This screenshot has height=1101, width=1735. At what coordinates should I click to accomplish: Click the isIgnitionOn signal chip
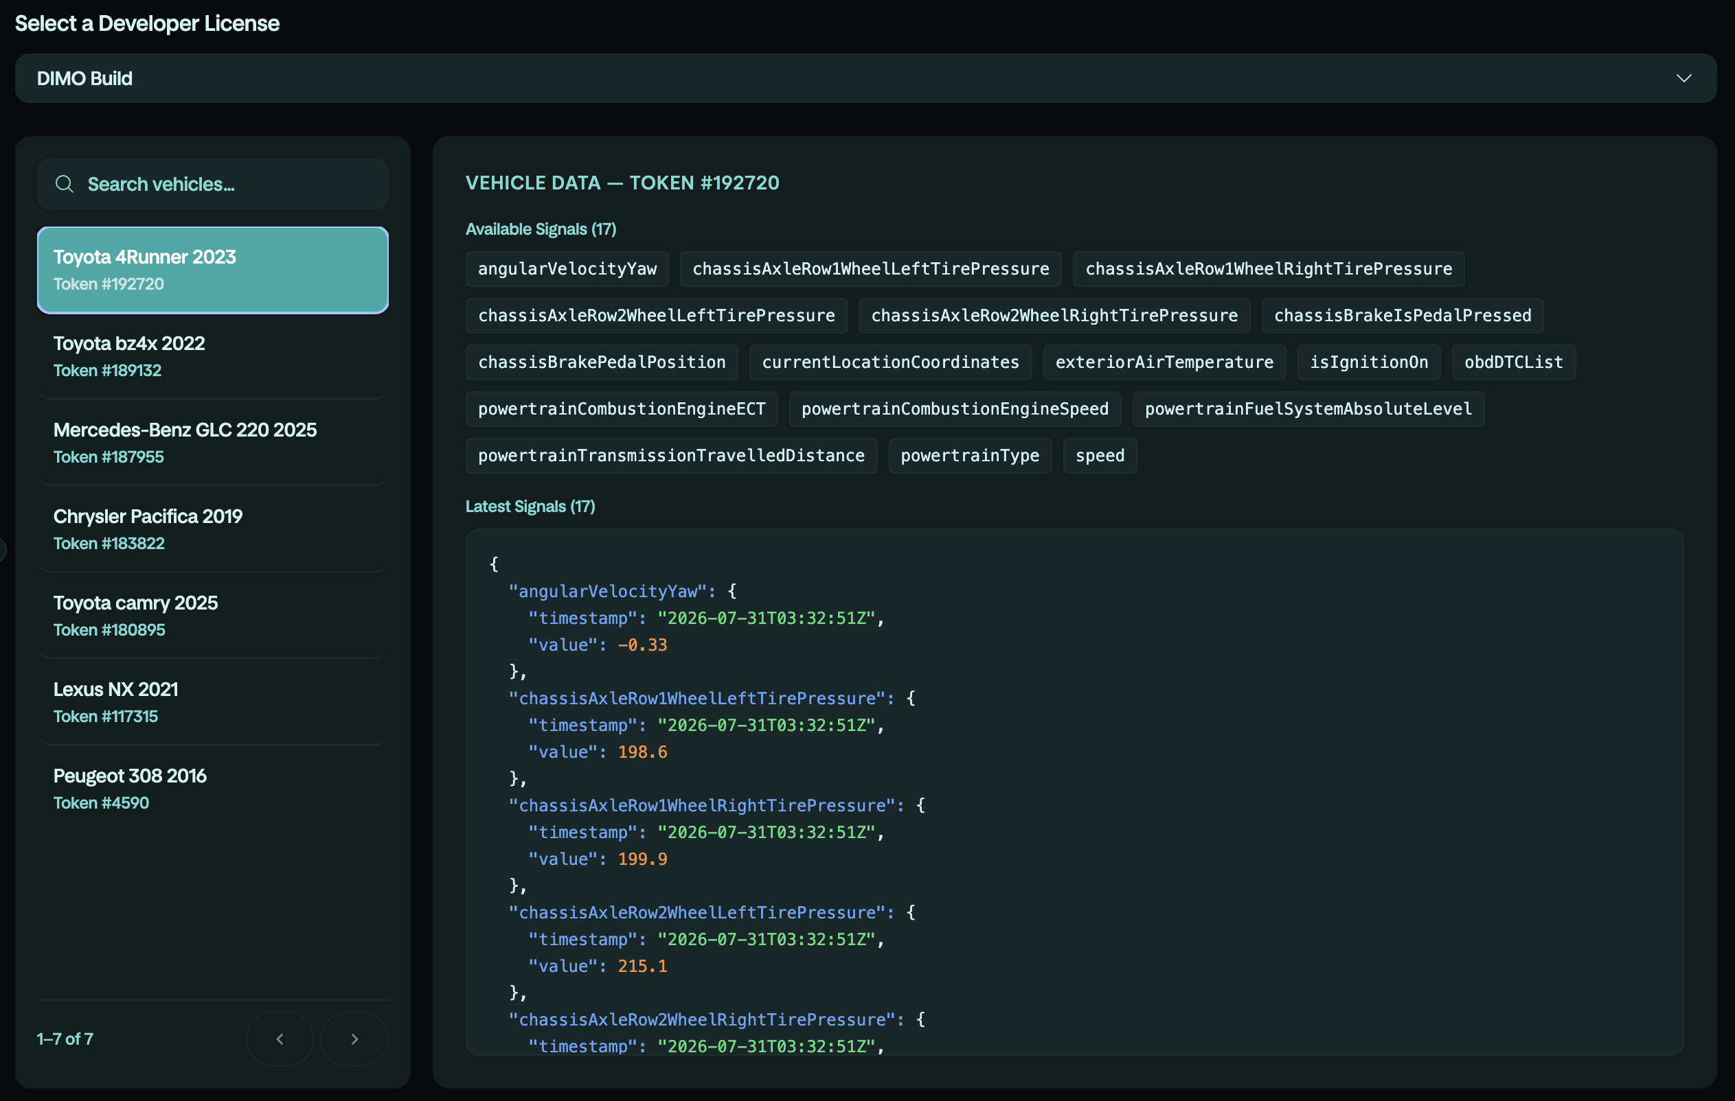(1368, 362)
